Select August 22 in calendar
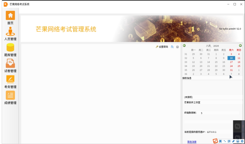The image size is (245, 144). pyautogui.click(x=216, y=66)
